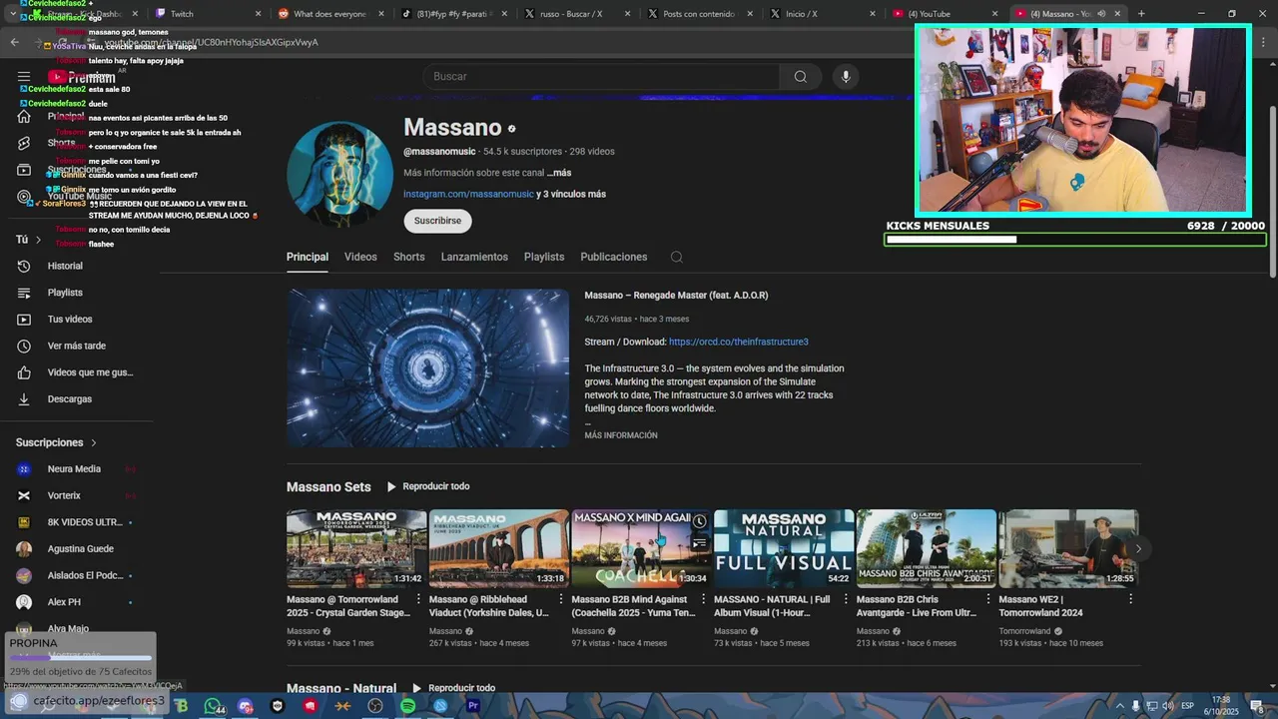1278x719 pixels.
Task: Play Renegade Master featured video thumbnail
Action: [x=427, y=368]
